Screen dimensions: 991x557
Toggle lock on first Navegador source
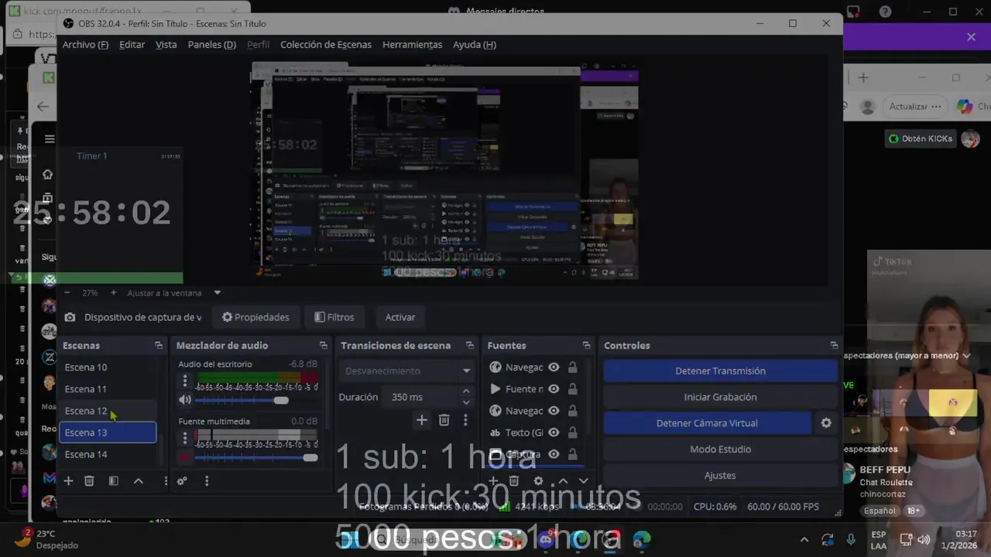[x=573, y=367]
